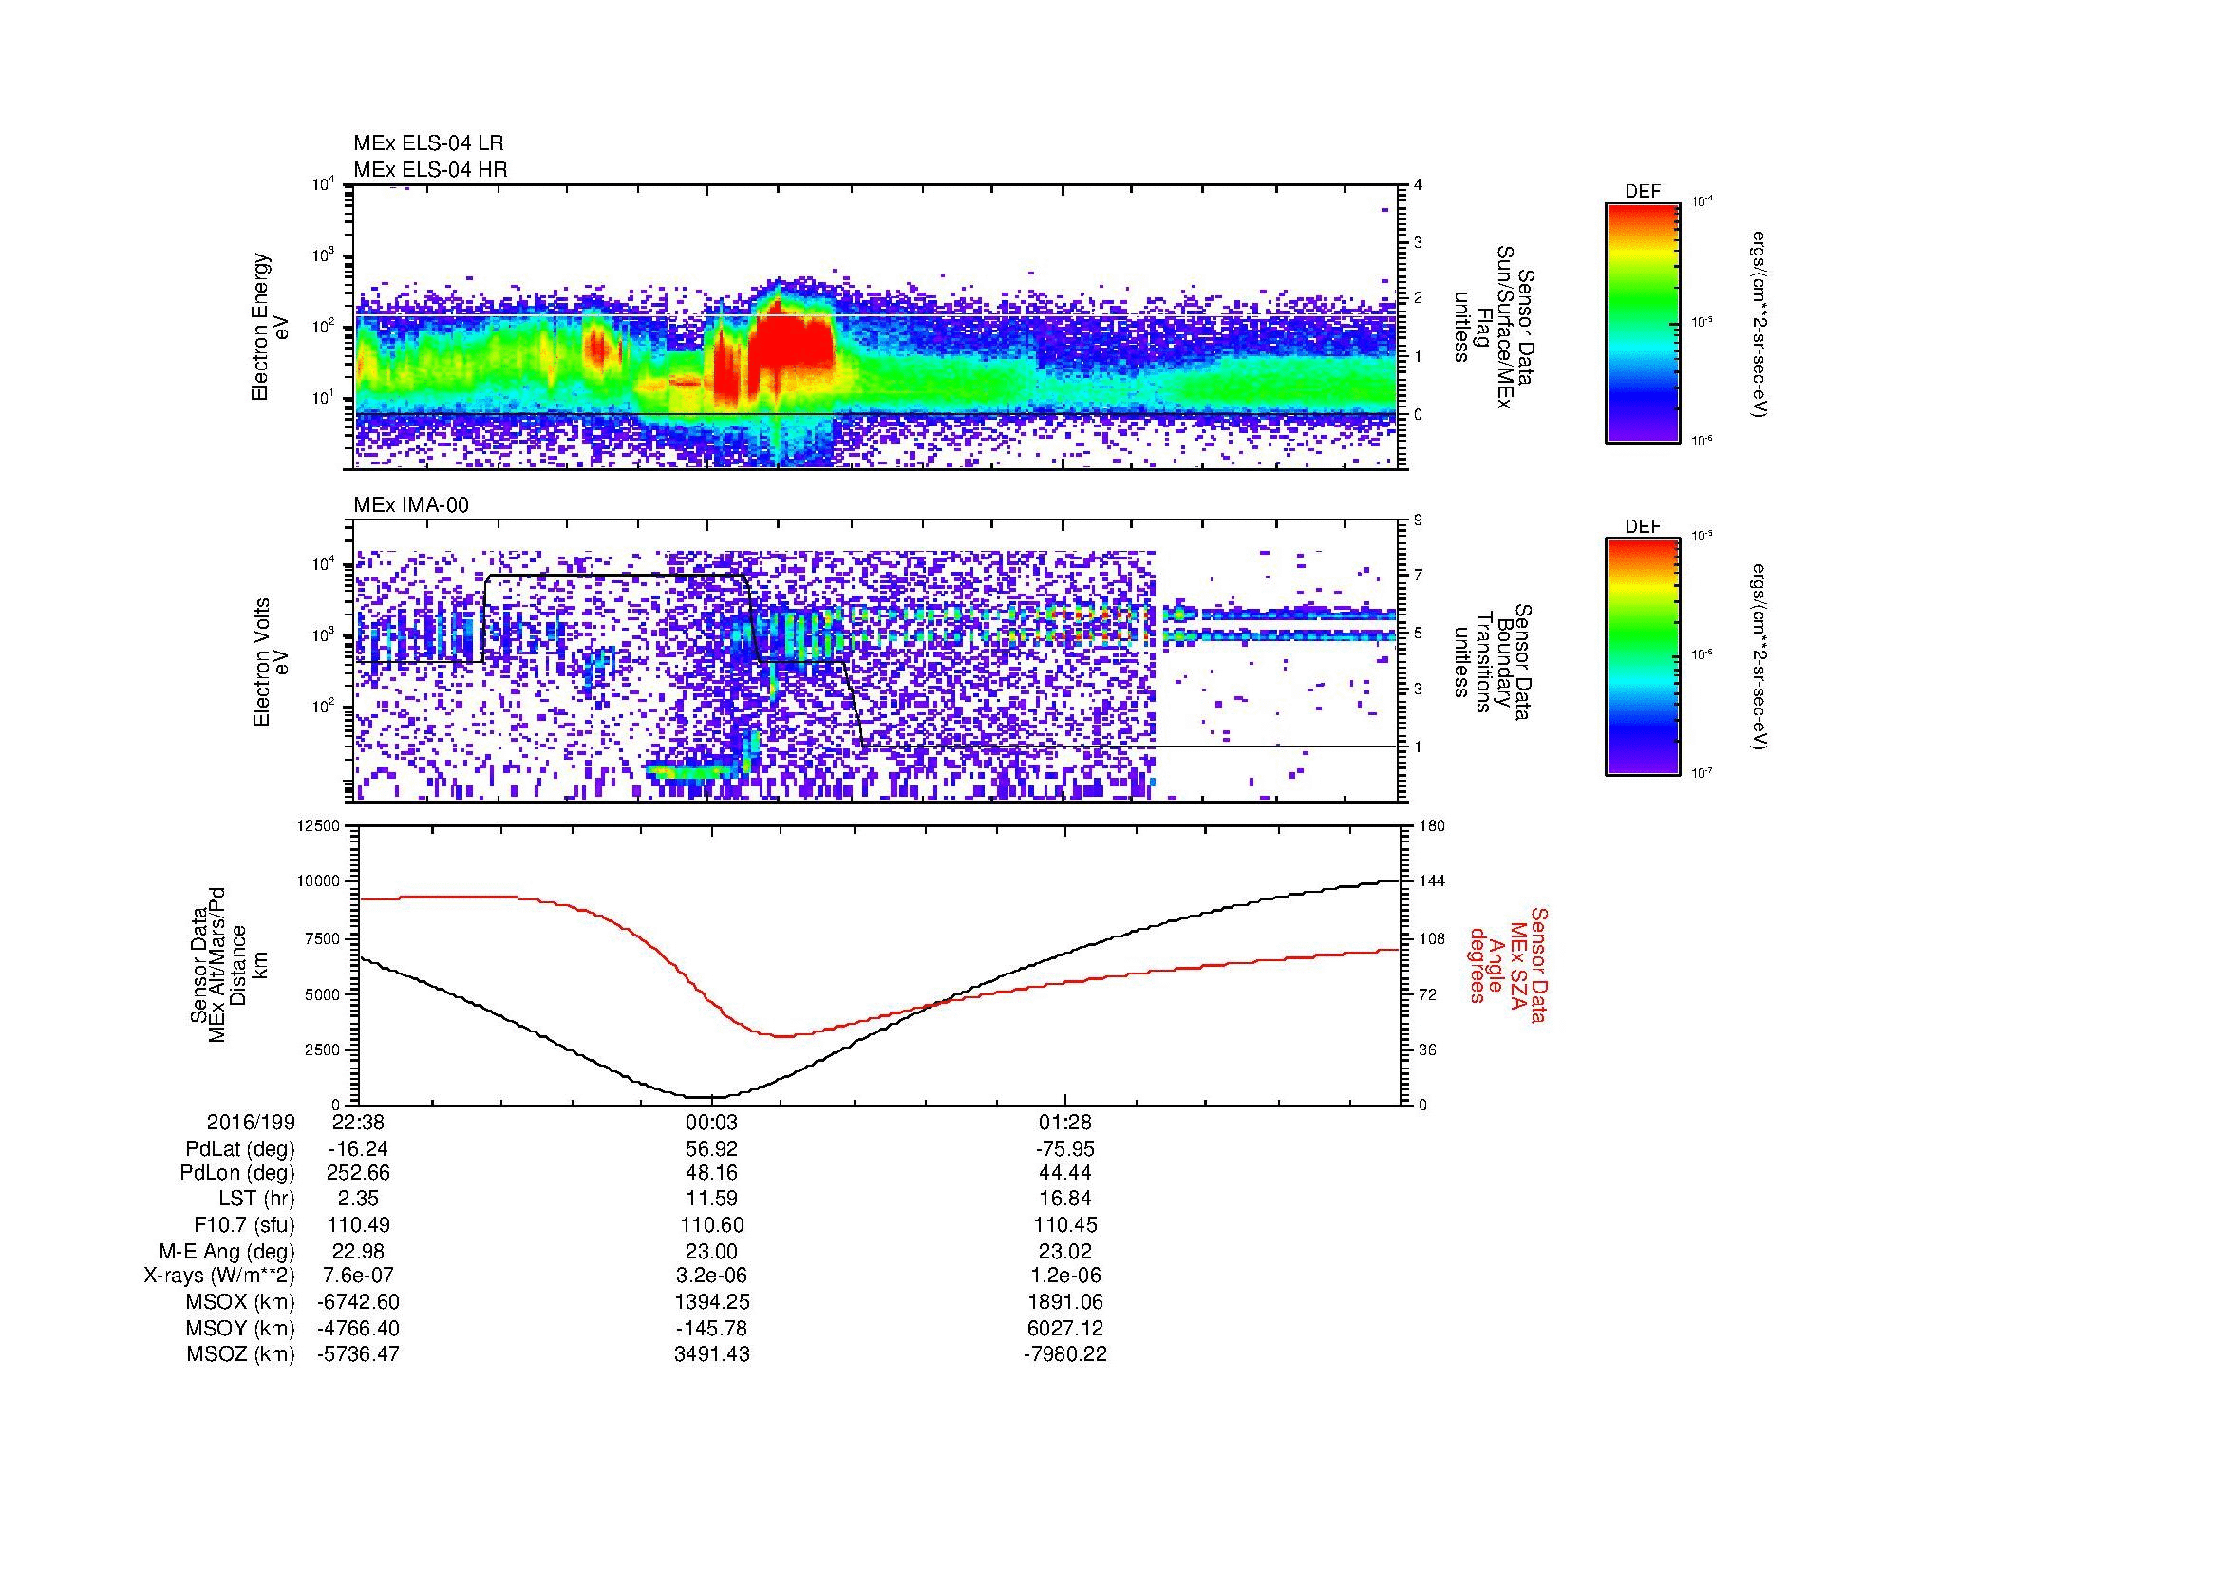
Task: Click the LST value '16.84'
Action: pyautogui.click(x=1065, y=1200)
